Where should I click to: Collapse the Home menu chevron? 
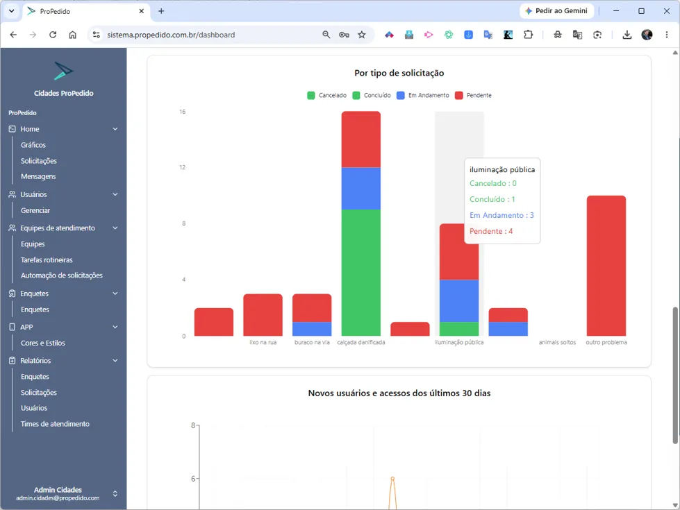click(x=115, y=128)
